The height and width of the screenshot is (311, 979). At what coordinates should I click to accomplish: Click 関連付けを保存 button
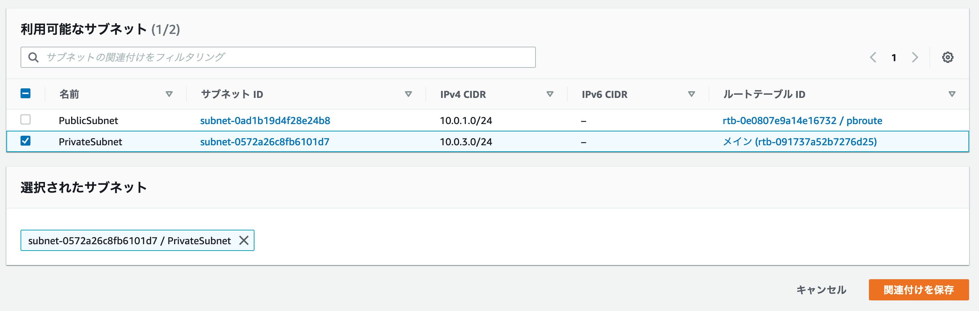pos(918,290)
